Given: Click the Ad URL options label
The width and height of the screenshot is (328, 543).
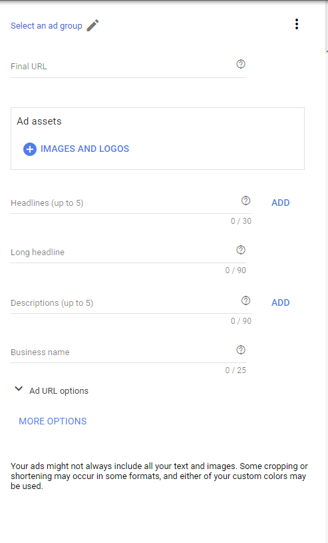Looking at the screenshot, I should (x=59, y=391).
